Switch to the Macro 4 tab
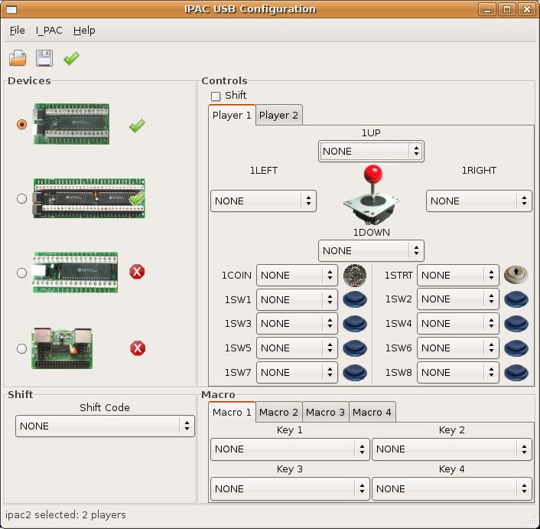540x529 pixels. pyautogui.click(x=372, y=412)
